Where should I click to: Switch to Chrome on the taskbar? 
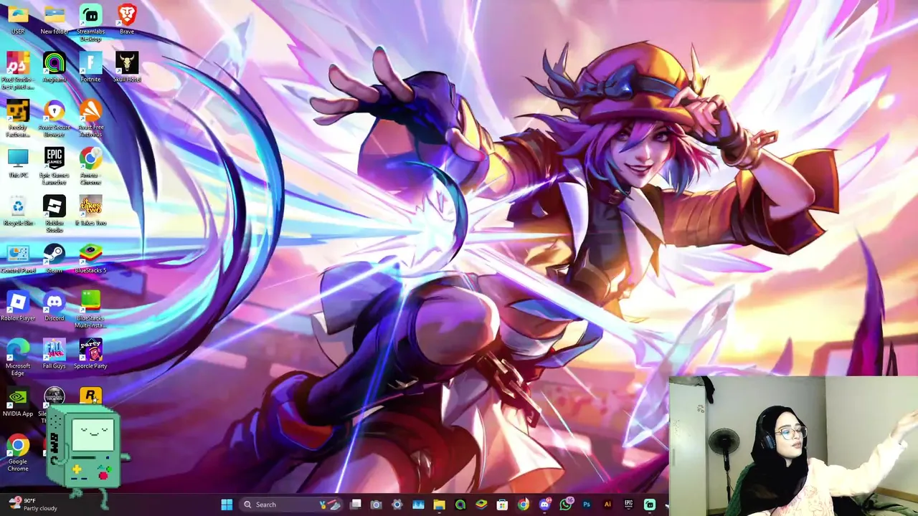pyautogui.click(x=524, y=505)
